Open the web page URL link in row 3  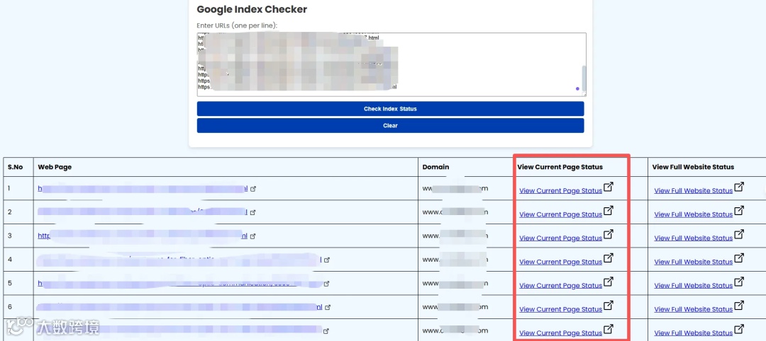coord(143,236)
